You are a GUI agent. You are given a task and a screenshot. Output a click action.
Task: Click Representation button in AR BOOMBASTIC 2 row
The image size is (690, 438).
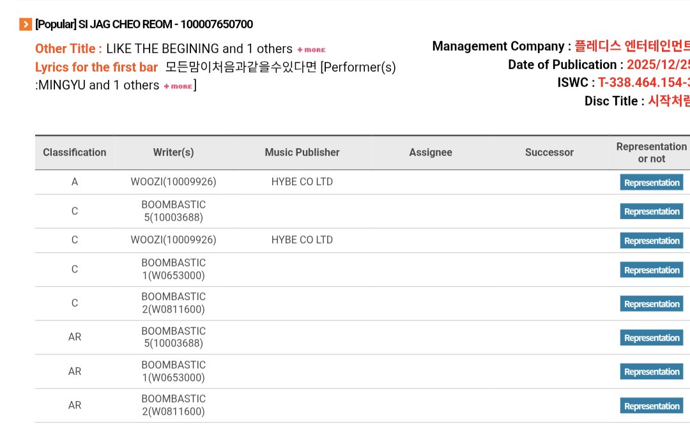(x=651, y=405)
